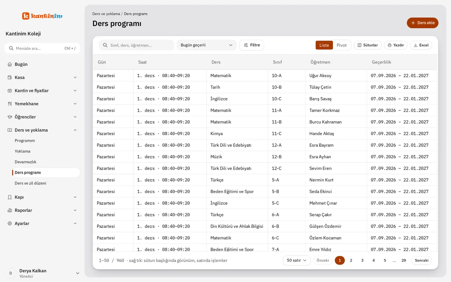451x282 pixels.
Task: Expand the Kapı chevron
Action: point(75,197)
